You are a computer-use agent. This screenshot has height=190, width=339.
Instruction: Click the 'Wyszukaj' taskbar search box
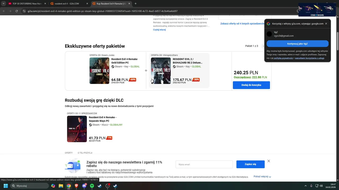point(29,186)
